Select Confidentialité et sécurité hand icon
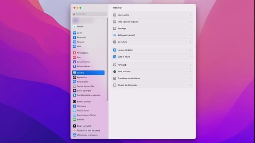This screenshot has width=255, height=143. [75, 95]
